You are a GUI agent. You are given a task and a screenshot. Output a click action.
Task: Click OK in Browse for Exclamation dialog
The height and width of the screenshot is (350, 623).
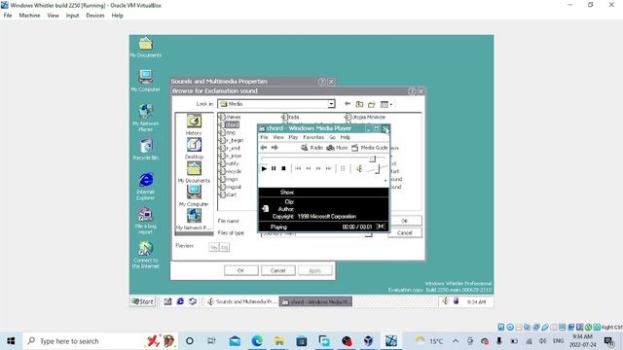(x=405, y=221)
